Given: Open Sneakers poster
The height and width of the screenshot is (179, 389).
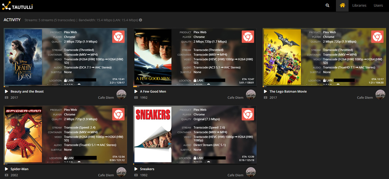Looking at the screenshot, I should click(x=153, y=134).
